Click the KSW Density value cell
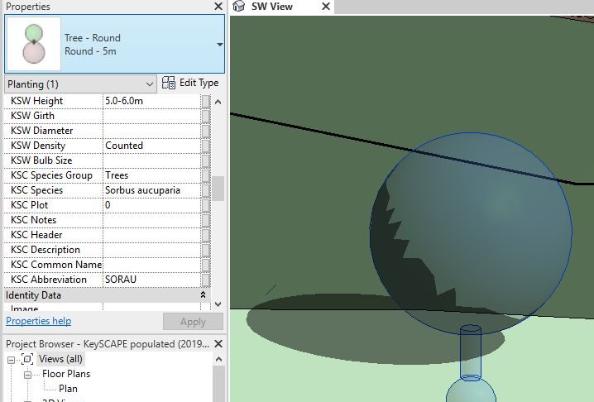Image resolution: width=594 pixels, height=402 pixels. tap(151, 146)
